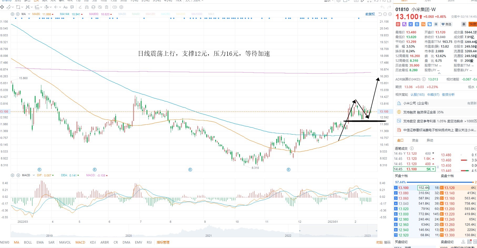
Task: Open dropdown next to arrow tool
Action: (60, 7)
